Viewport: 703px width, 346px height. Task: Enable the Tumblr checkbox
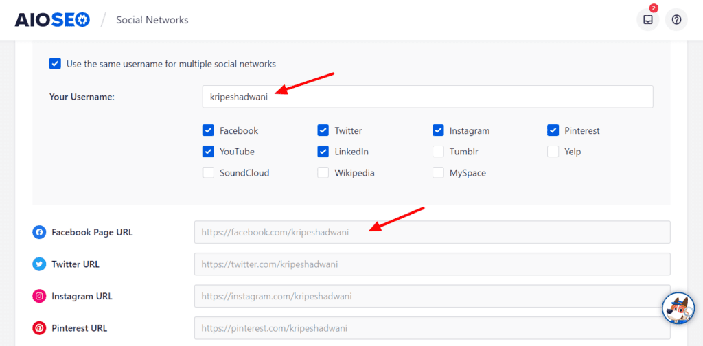[438, 152]
